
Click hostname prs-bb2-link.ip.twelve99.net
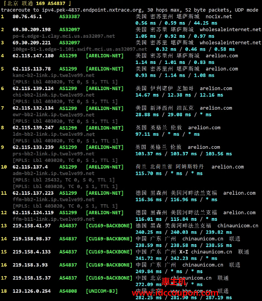[53, 154]
